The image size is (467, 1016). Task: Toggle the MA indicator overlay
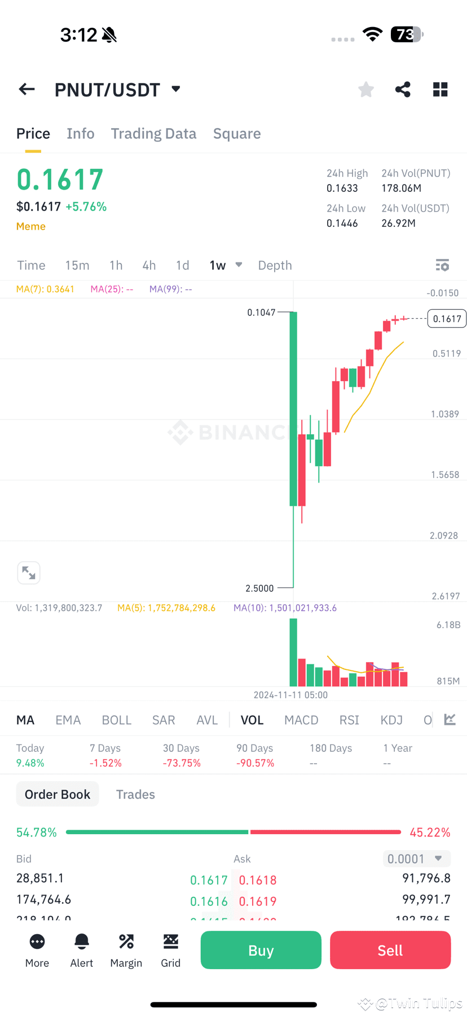pos(25,720)
